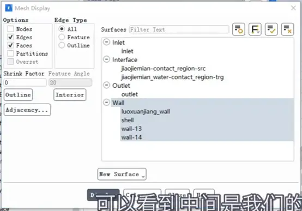Viewport: 302px width, 211px height.
Task: Select the Outline edge type radio
Action: click(62, 45)
